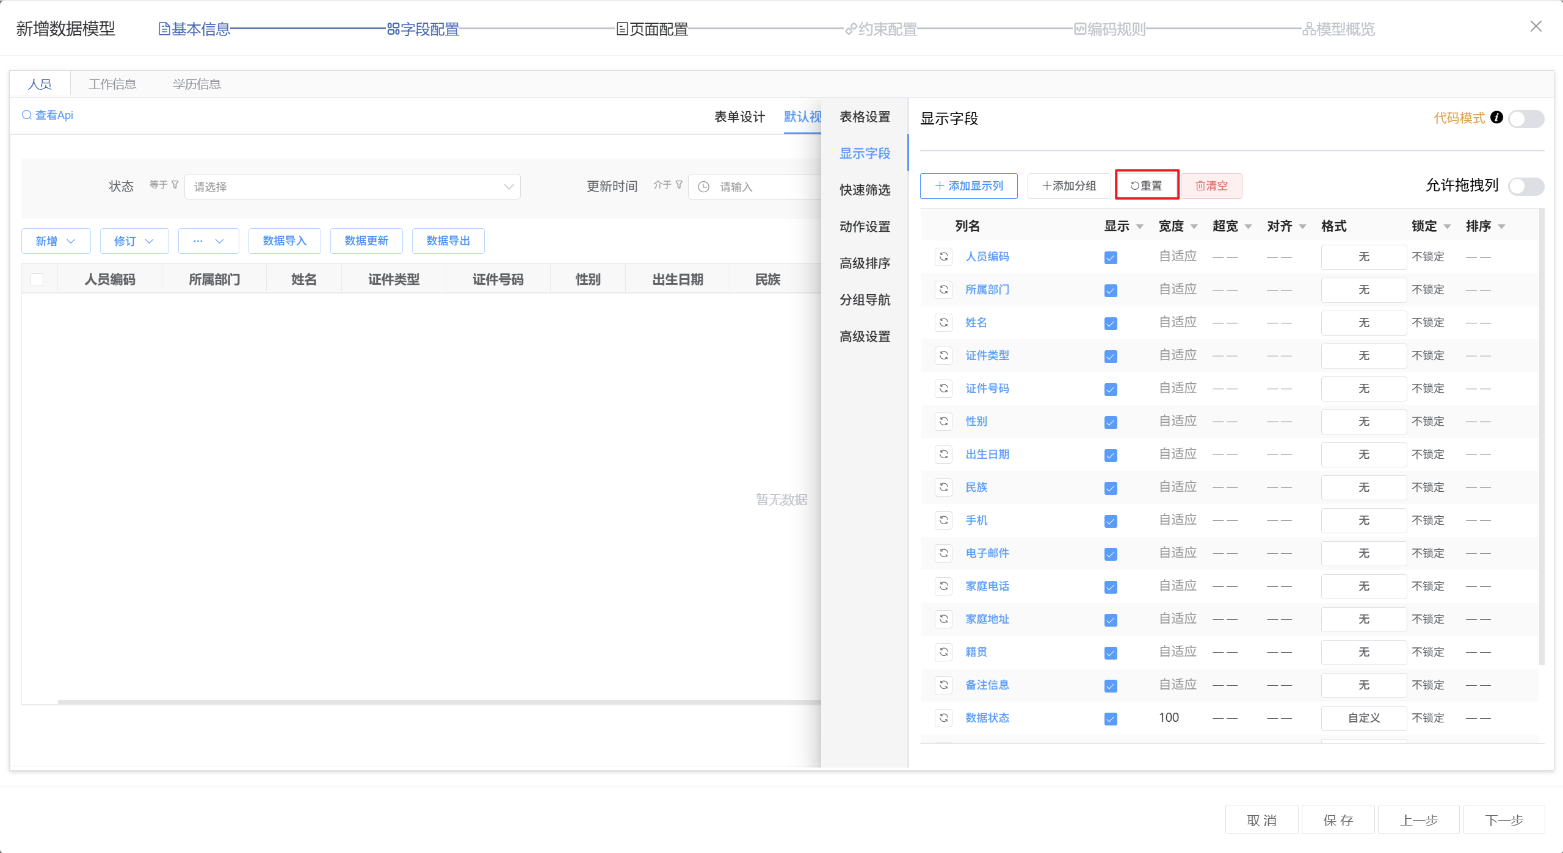1563x853 pixels.
Task: Click the refresh icon beside 姓名 row
Action: coord(943,323)
